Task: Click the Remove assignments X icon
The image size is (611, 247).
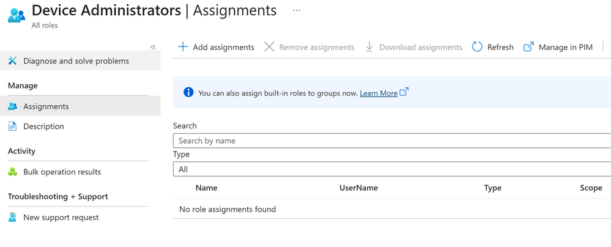Action: 269,47
